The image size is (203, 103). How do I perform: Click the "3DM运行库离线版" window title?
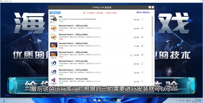point(102,7)
